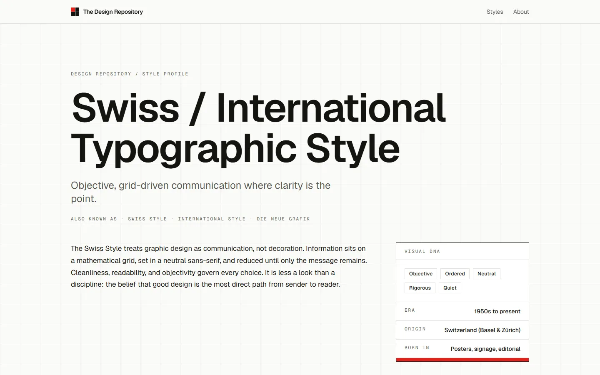The image size is (600, 375).
Task: Click the breadcrumb text Design Repository / Style Profile
Action: pos(130,74)
